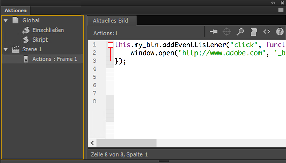Screen dimensions: 286x163
Task: Click the horizontal scrollbar thumb
Action: [x=126, y=143]
